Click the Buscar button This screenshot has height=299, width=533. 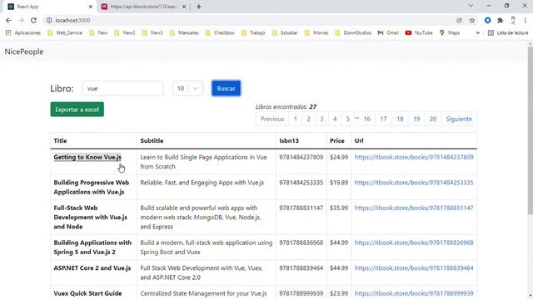226,88
